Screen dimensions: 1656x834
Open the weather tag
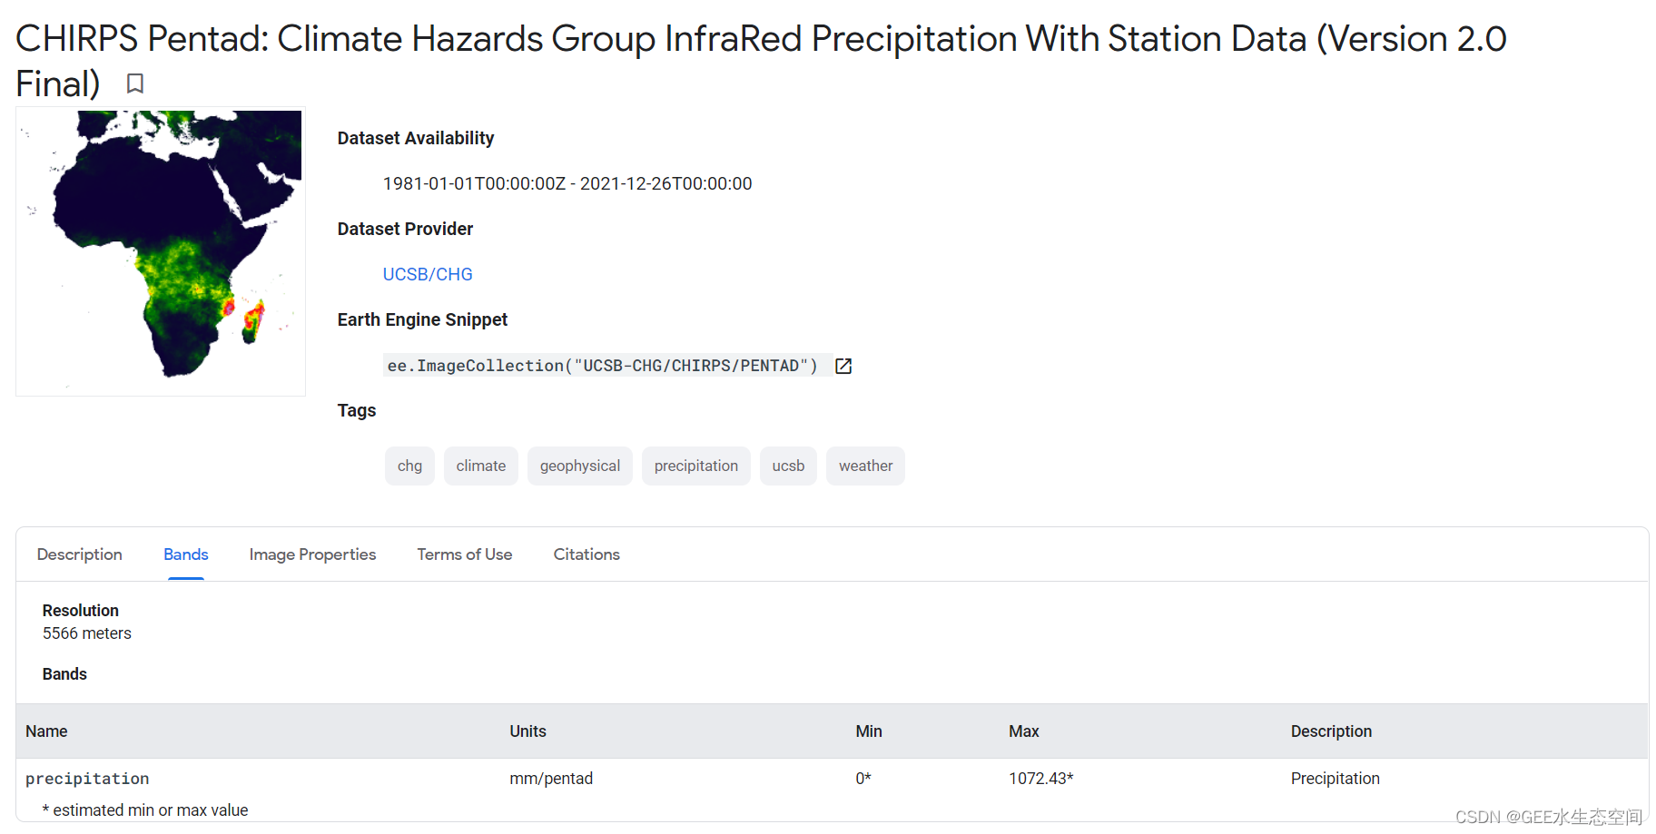pos(865,466)
